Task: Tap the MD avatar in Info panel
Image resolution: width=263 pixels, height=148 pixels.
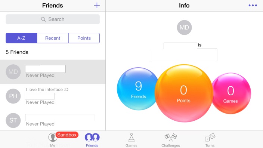Action: (184, 28)
